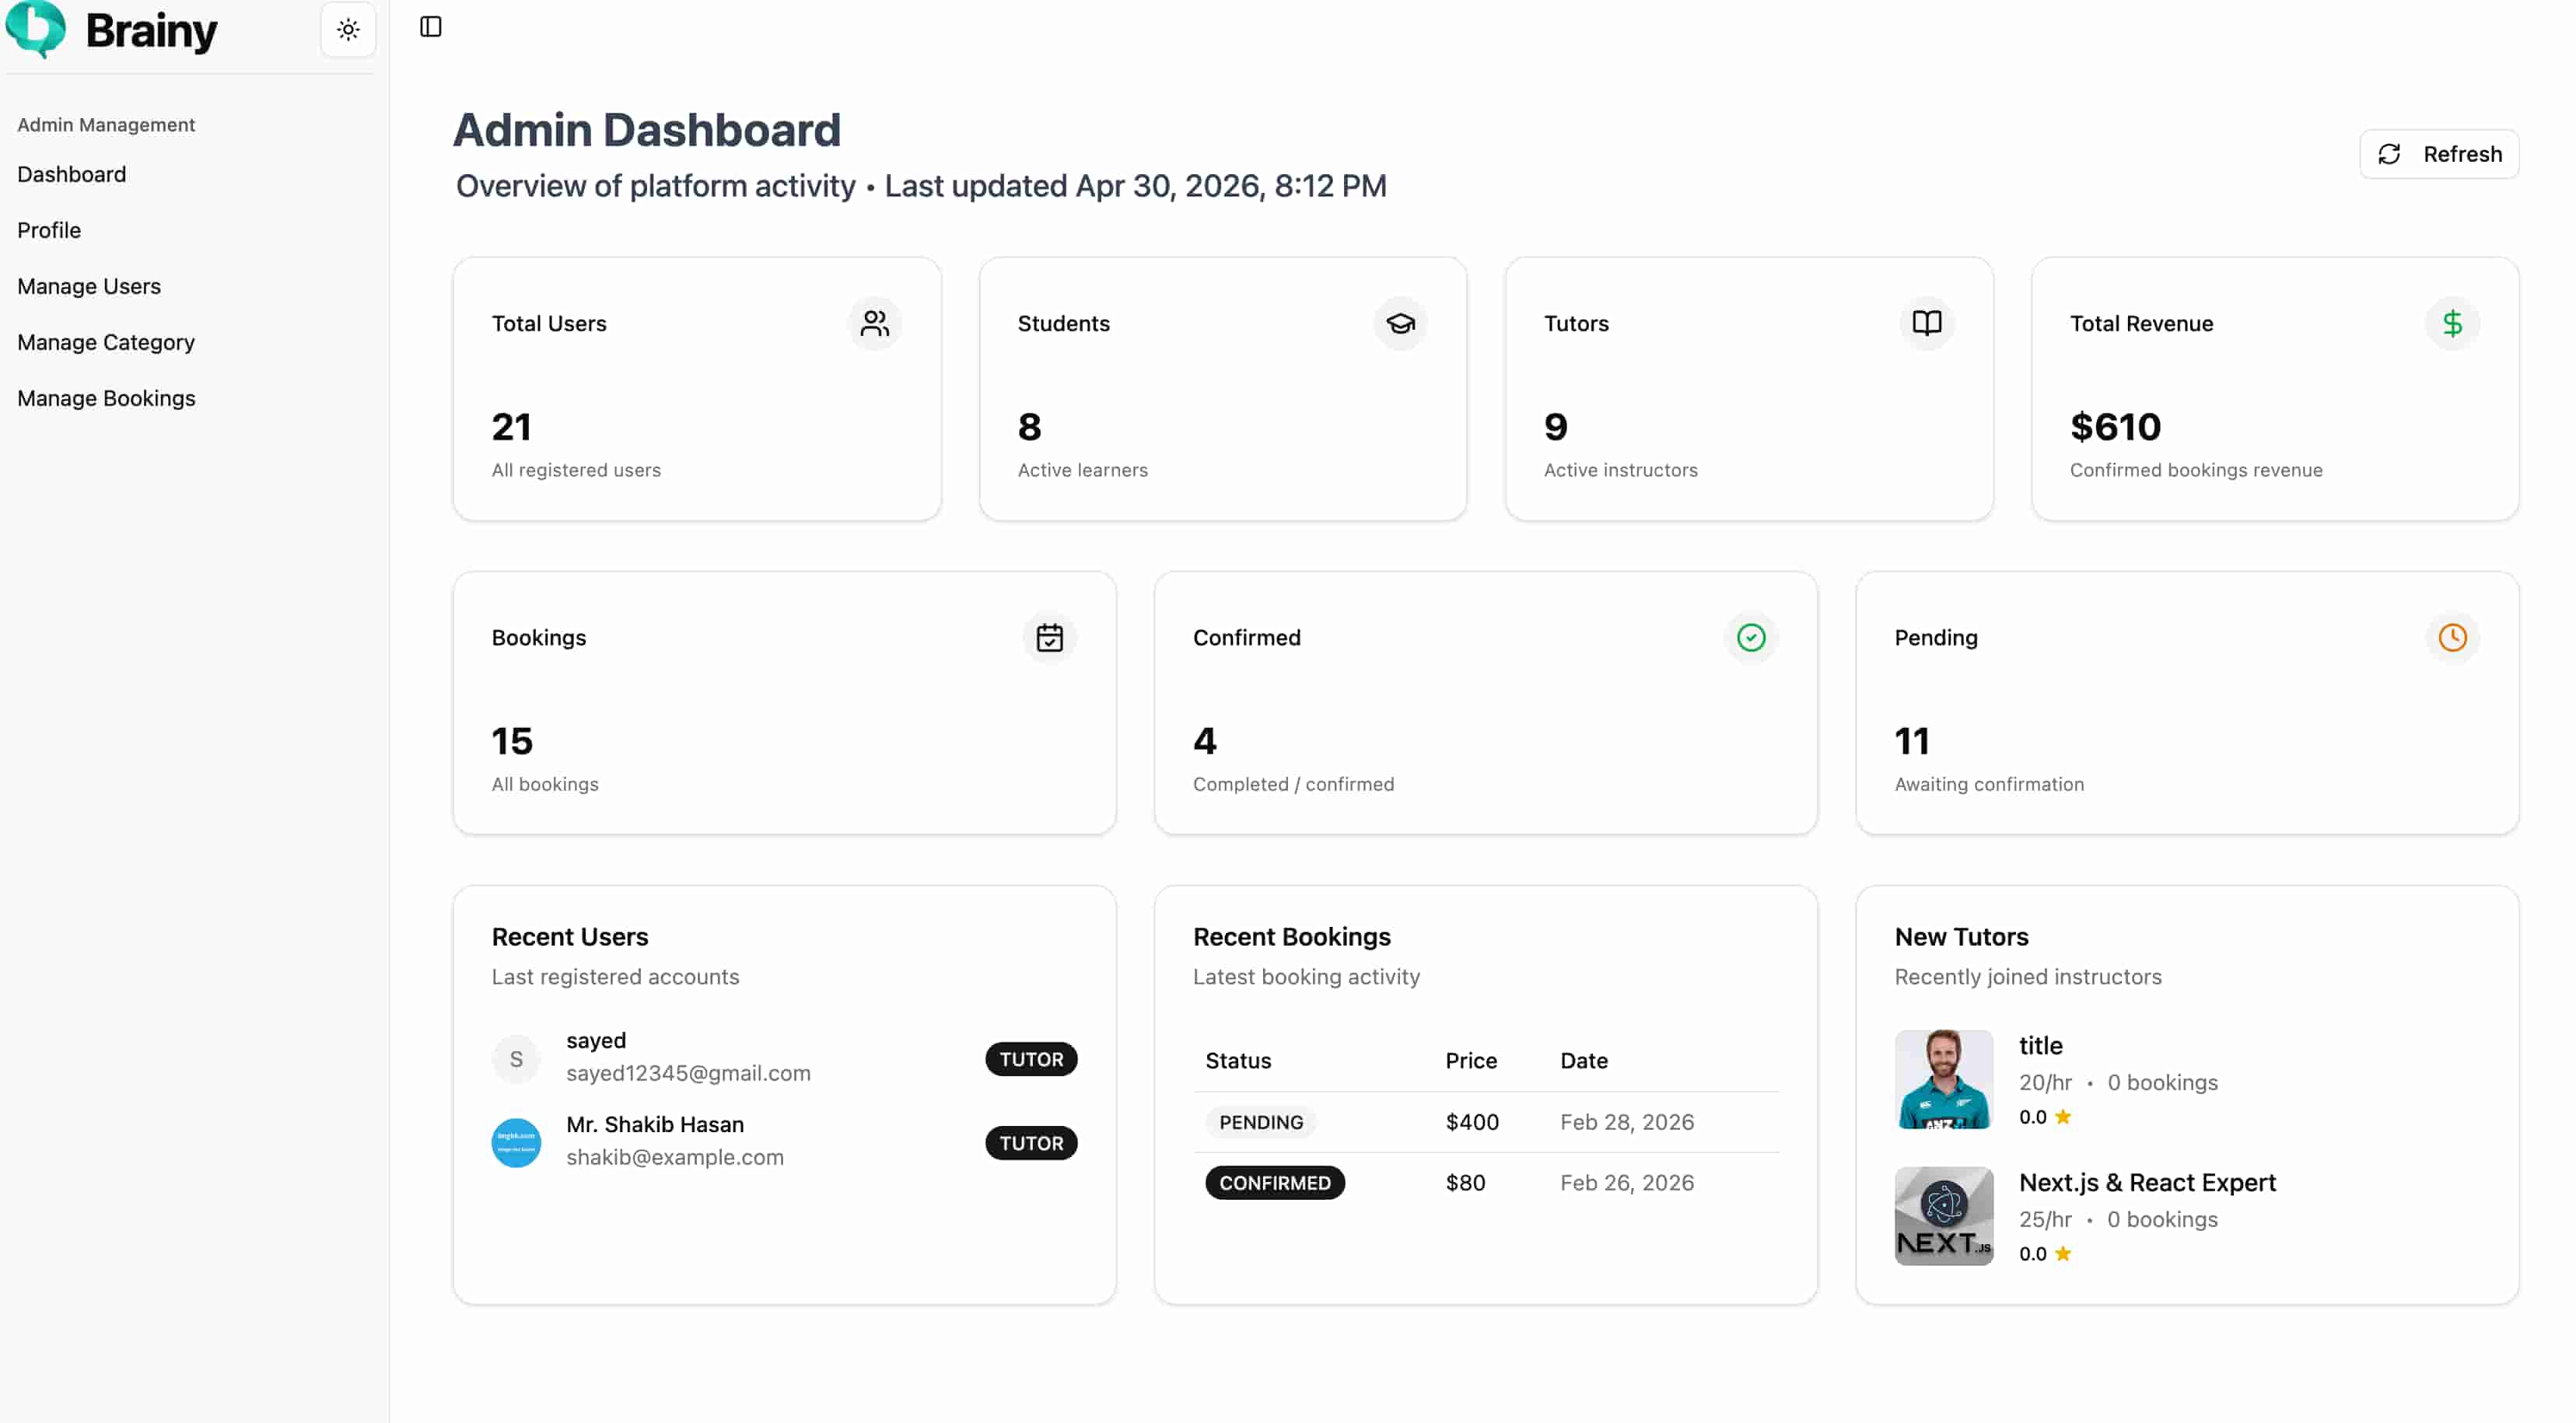The image size is (2576, 1423).
Task: Click the star icon for Next.js & React Expert
Action: pyautogui.click(x=2062, y=1253)
